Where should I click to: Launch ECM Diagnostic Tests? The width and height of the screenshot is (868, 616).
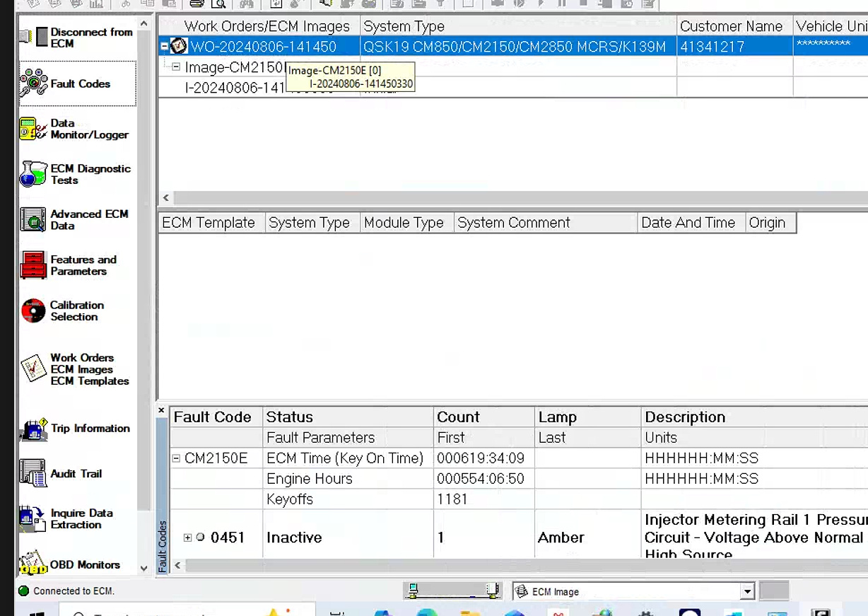33,174
